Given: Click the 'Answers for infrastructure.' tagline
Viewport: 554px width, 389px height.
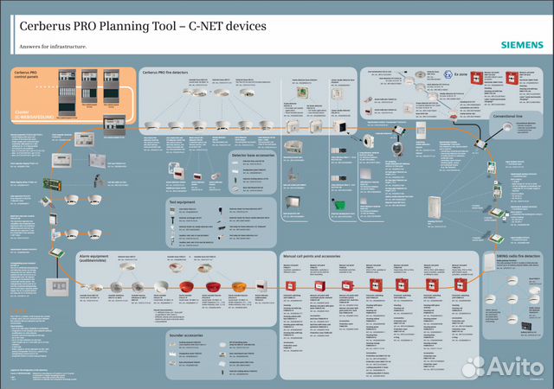Looking at the screenshot, I should pyautogui.click(x=53, y=47).
